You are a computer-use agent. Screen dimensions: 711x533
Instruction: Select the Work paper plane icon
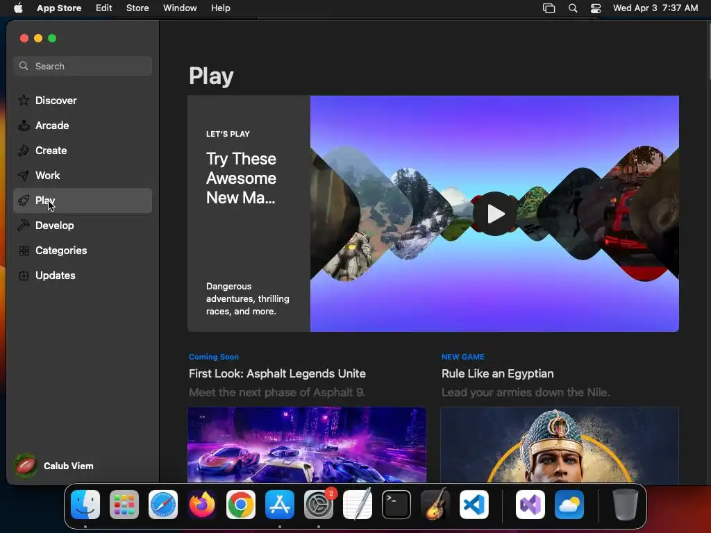24,175
